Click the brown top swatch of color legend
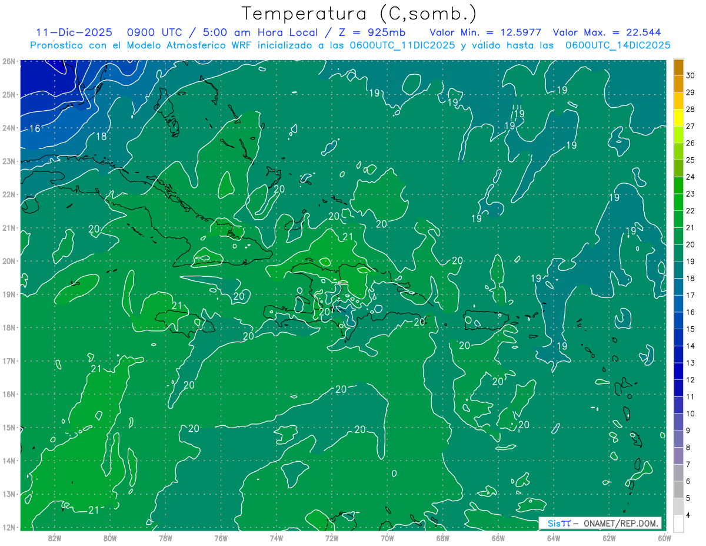The height and width of the screenshot is (546, 706). click(x=678, y=67)
